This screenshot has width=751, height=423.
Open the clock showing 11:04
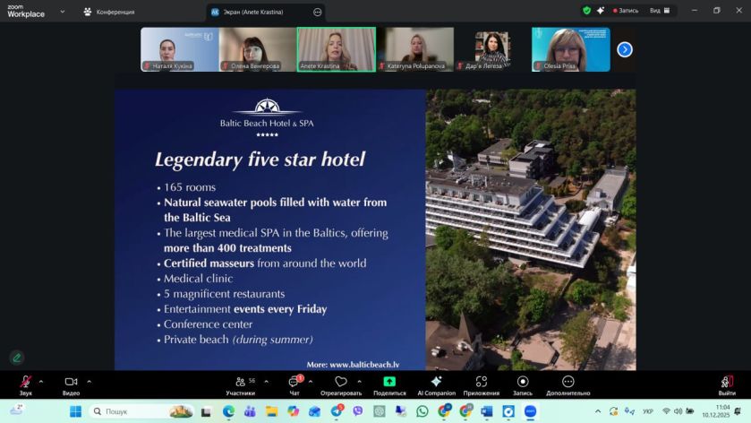[715, 411]
